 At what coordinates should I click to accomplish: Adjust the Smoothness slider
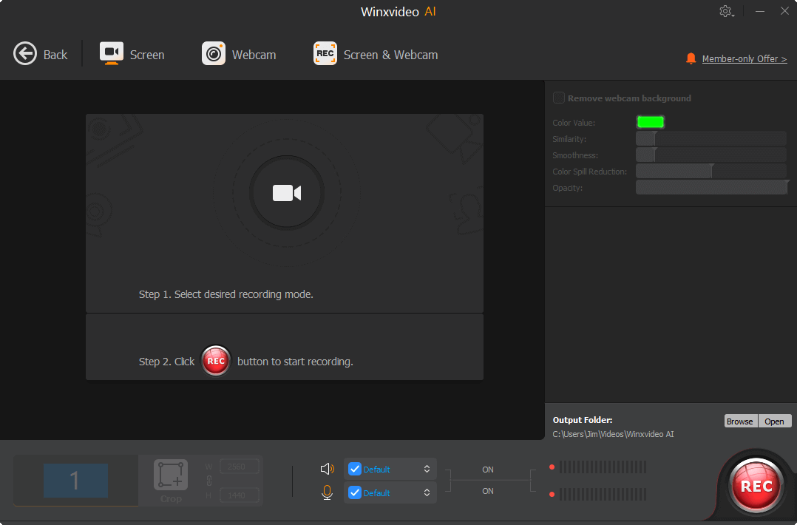point(711,155)
